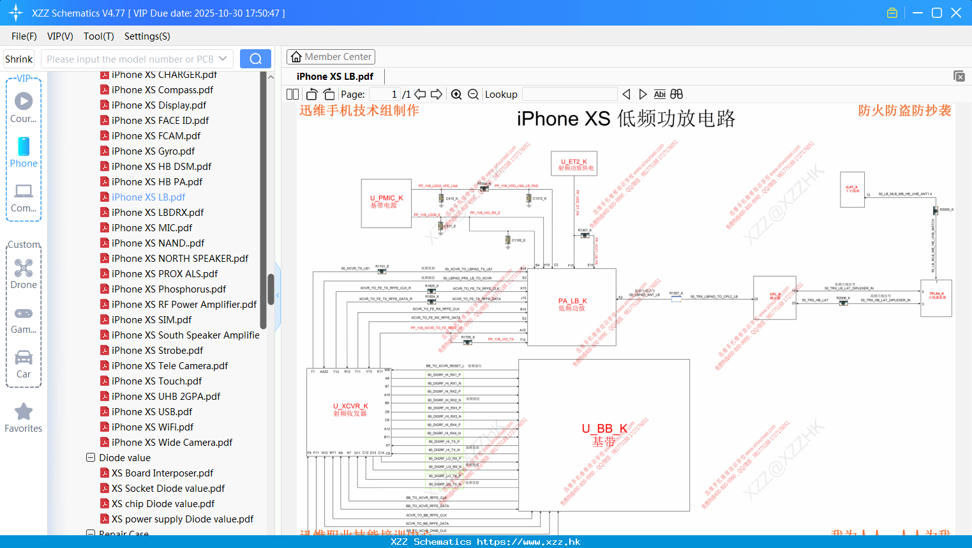Zoom in on the schematic
Viewport: 972px width, 548px height.
pyautogui.click(x=456, y=94)
